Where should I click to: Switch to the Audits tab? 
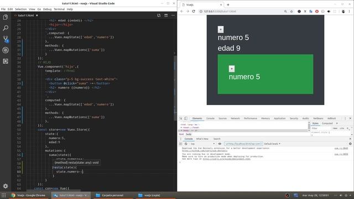(305, 118)
